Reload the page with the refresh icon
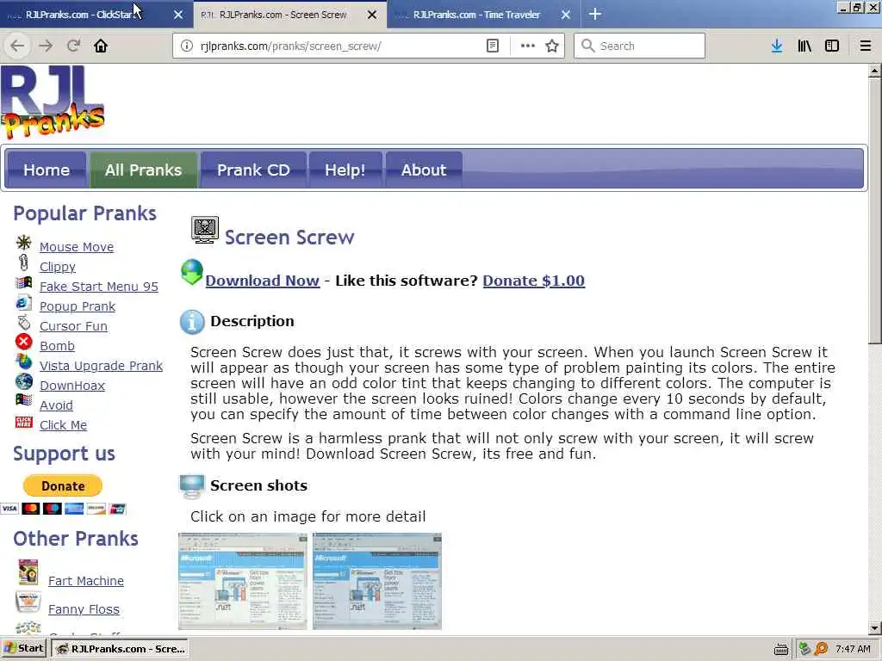This screenshot has height=661, width=882. pyautogui.click(x=73, y=46)
